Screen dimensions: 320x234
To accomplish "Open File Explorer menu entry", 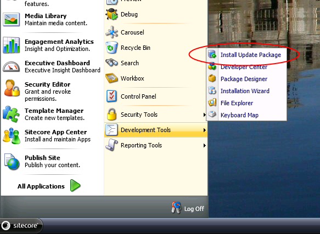I will 246,102.
